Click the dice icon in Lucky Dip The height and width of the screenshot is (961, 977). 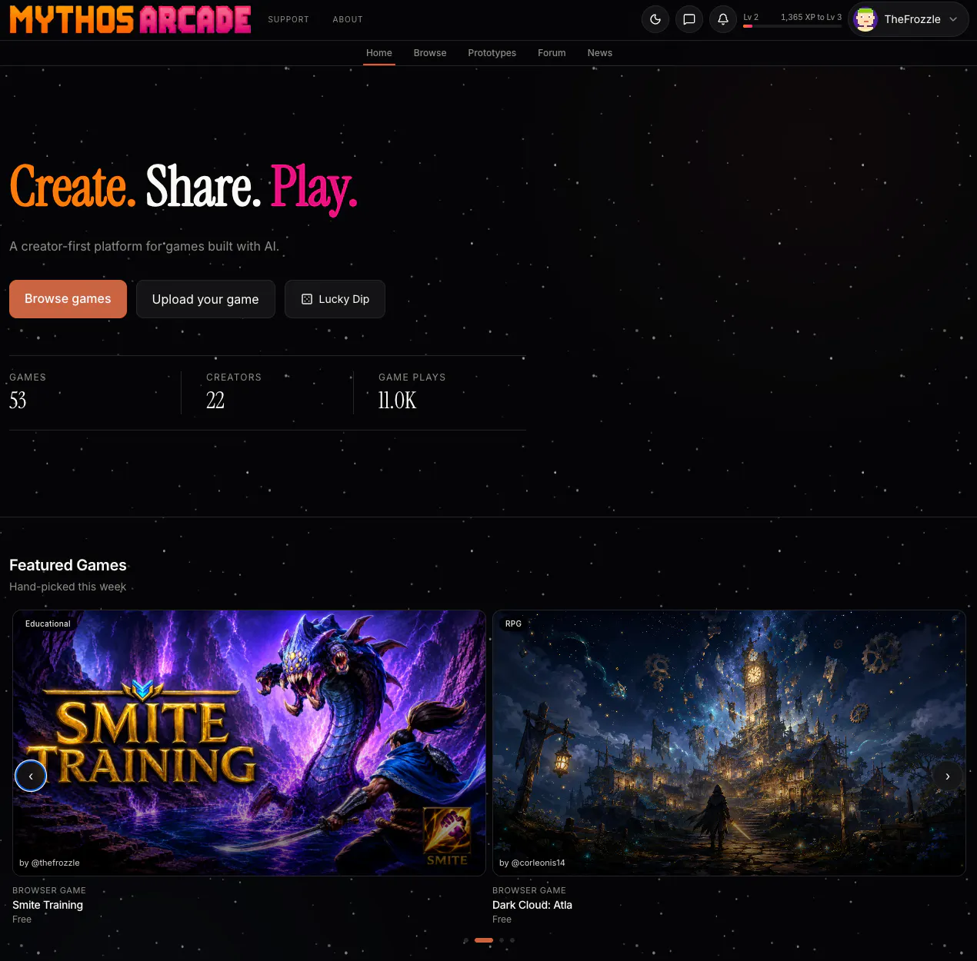(307, 299)
